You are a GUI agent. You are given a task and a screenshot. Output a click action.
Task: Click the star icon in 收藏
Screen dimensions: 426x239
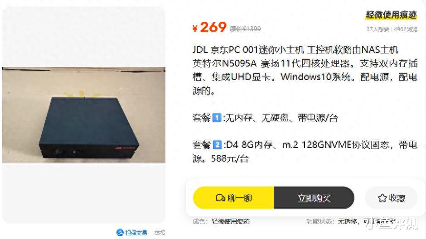pos(382,198)
